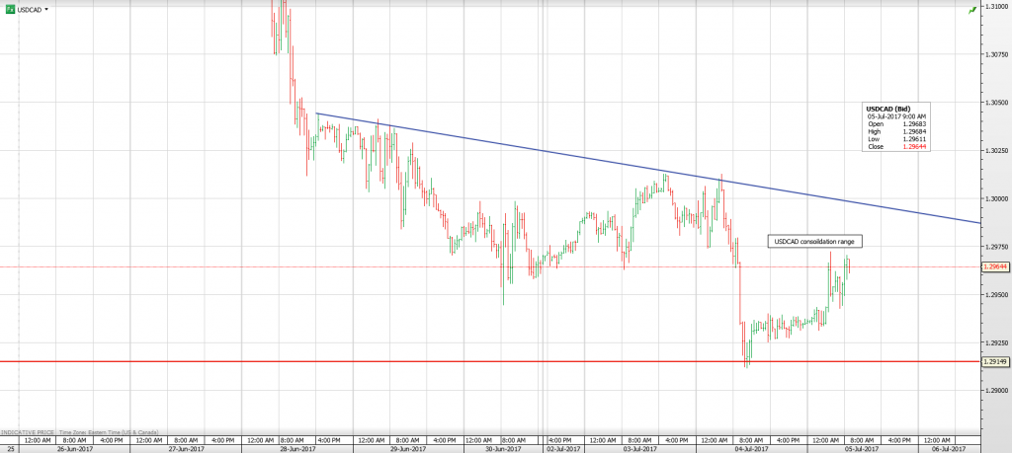Click the '25' label at bottom left corner
The width and height of the screenshot is (1012, 453).
(x=8, y=448)
